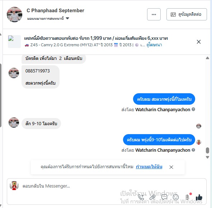Image resolution: width=212 pixels, height=208 pixels.
Task: Click ดูข้อมูลติดต่อ button
Action: pos(187,14)
